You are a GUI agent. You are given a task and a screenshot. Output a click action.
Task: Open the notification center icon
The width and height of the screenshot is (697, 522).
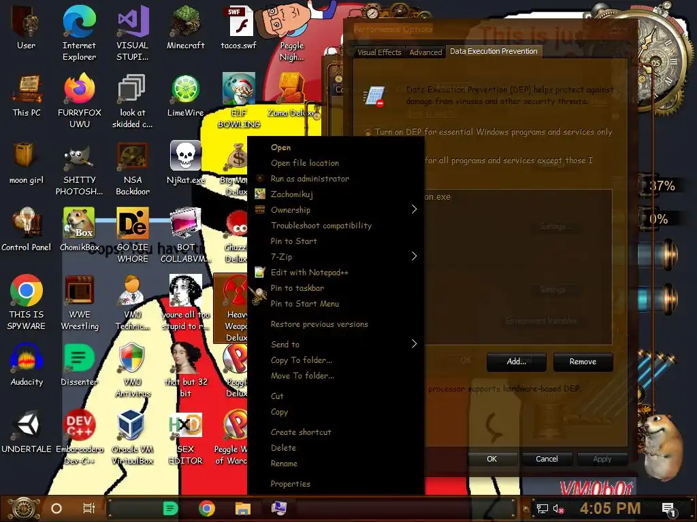point(668,509)
